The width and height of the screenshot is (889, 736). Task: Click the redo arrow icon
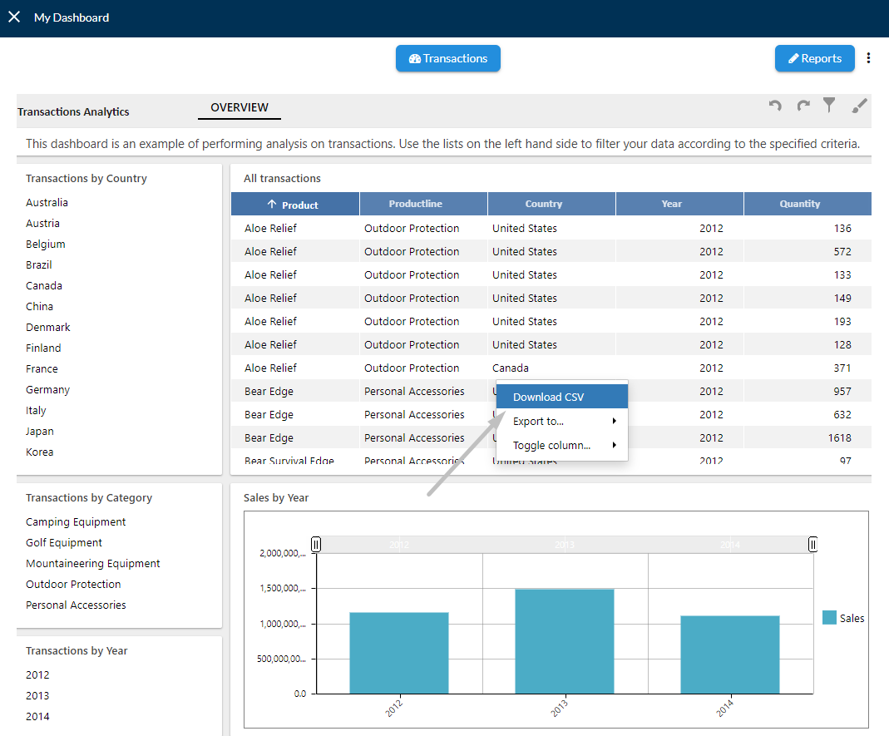(803, 106)
